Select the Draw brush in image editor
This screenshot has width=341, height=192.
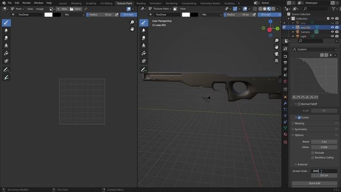6,22
